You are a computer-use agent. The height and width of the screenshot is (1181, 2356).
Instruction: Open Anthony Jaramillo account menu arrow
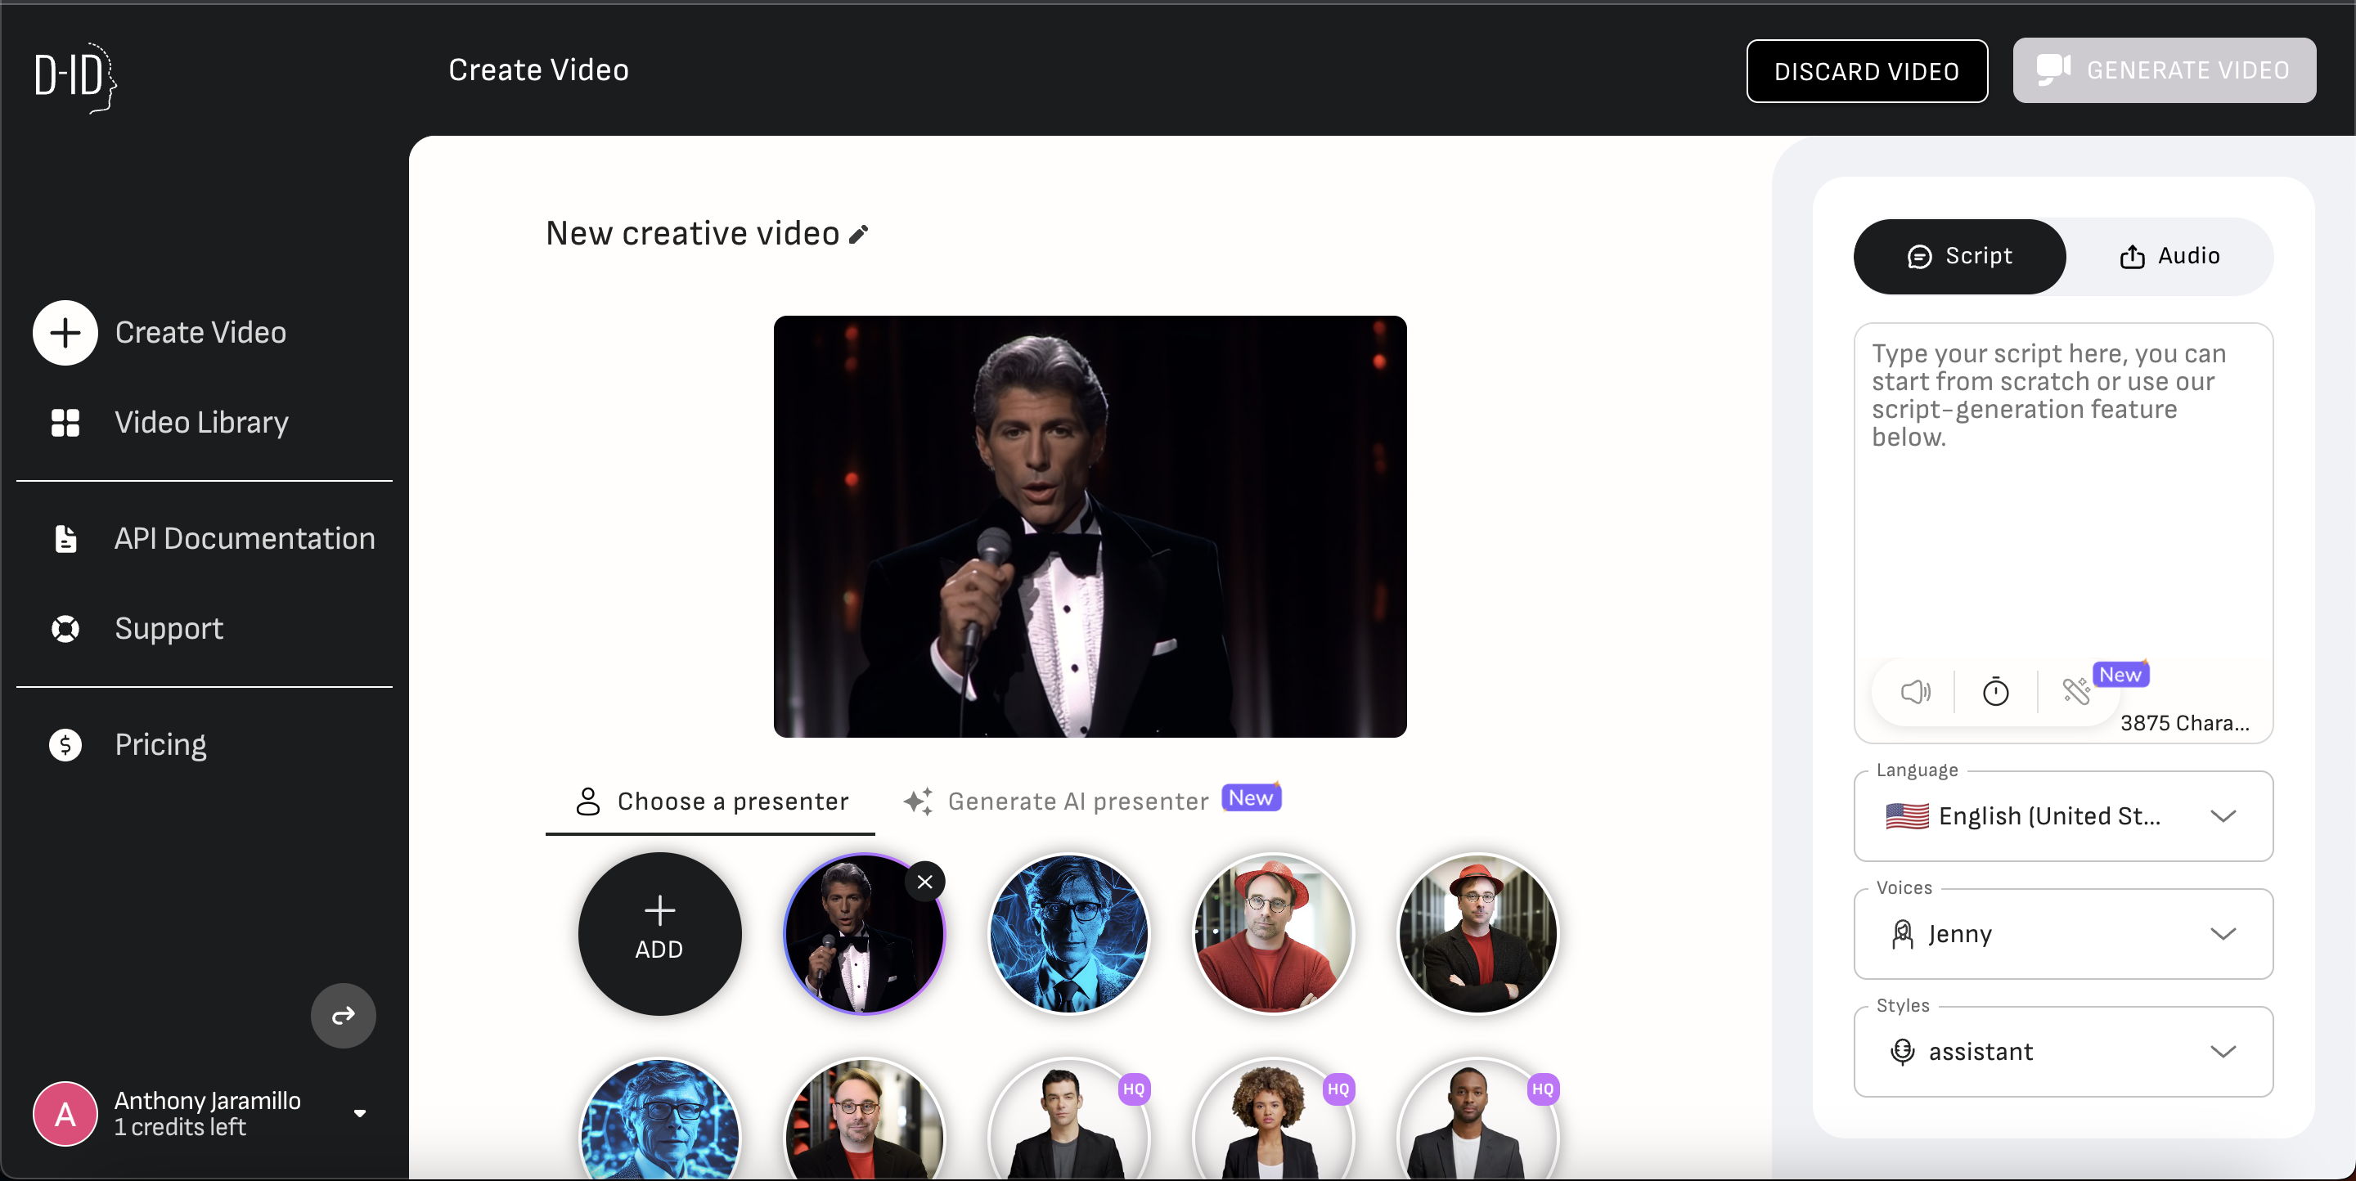coord(359,1113)
